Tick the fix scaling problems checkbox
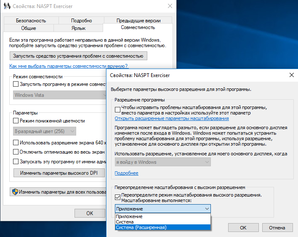This screenshot has width=298, height=237. click(117, 110)
